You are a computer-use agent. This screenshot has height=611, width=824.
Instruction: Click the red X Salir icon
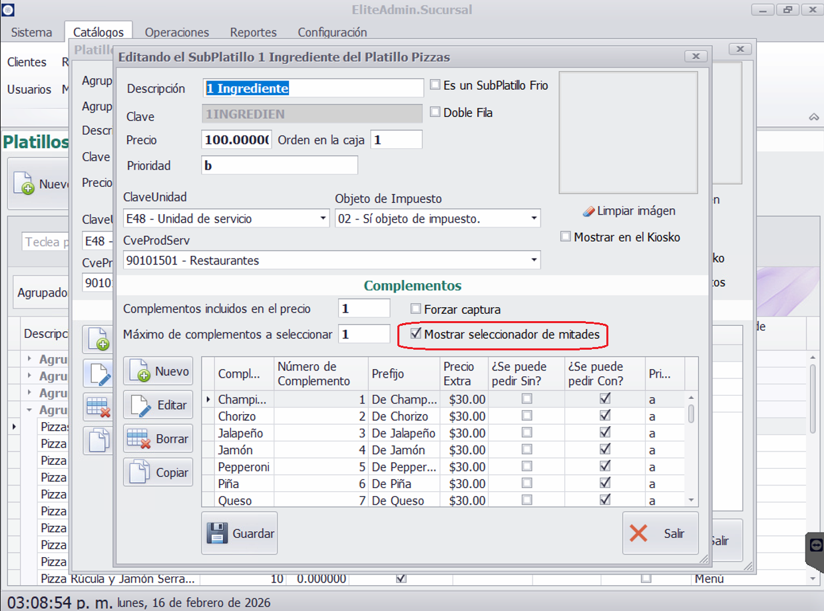(x=638, y=533)
